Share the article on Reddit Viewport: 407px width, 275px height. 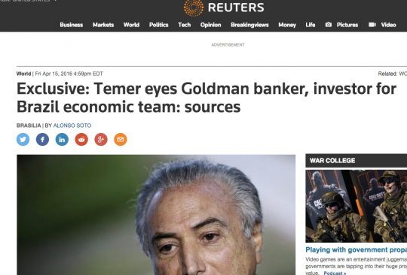[x=81, y=140]
